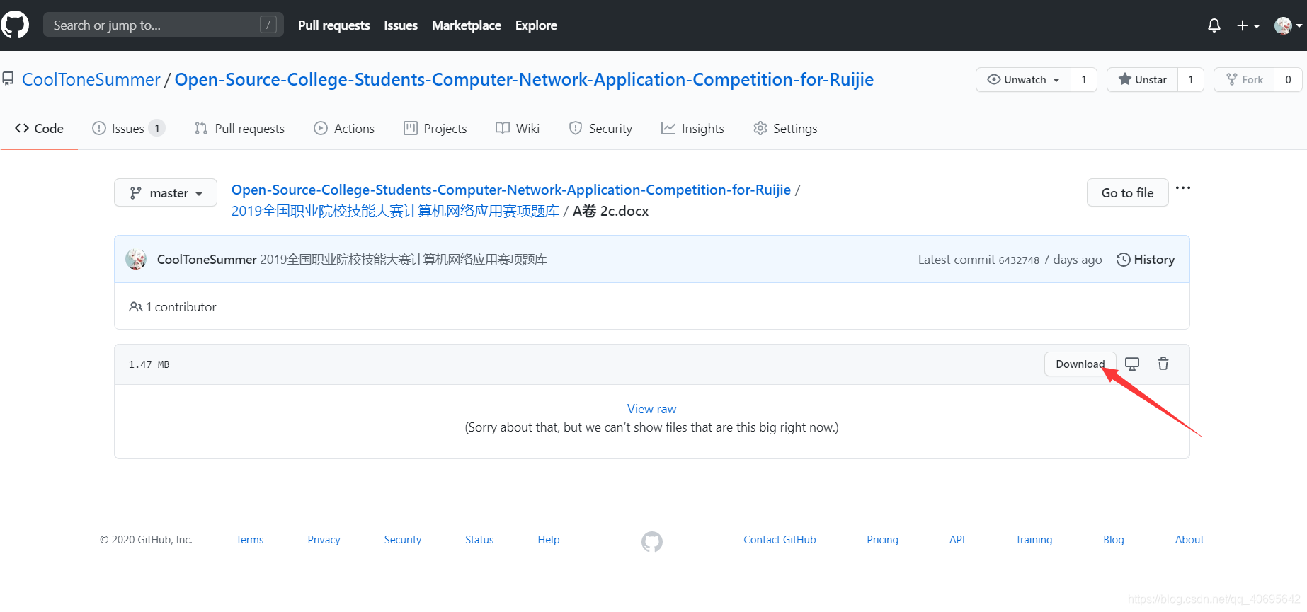Switch to the Code tab
Image resolution: width=1307 pixels, height=612 pixels.
click(40, 129)
